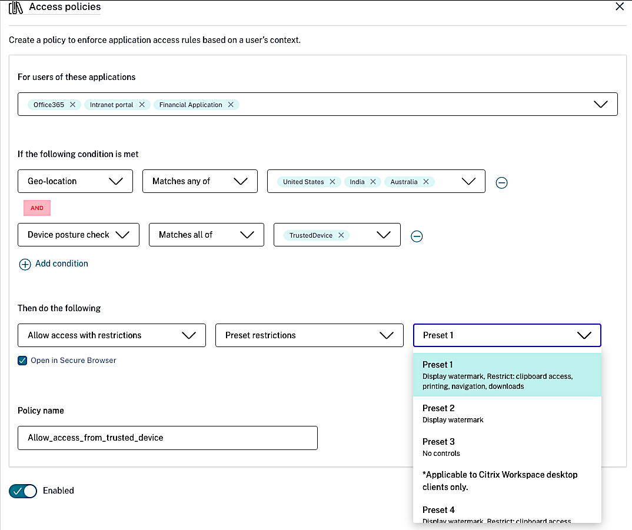Choose Preset 3 No controls option
This screenshot has width=632, height=530.
(x=506, y=447)
